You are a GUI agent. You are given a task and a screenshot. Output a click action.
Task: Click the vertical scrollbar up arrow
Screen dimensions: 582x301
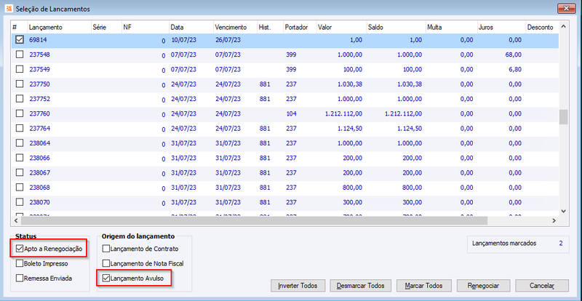[x=563, y=27]
